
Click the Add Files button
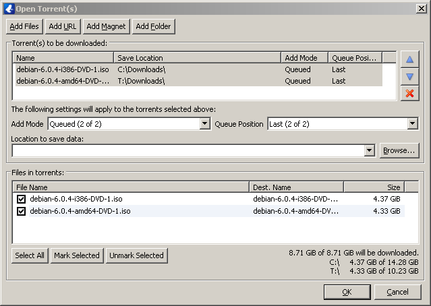[x=25, y=26]
